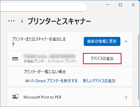
Task: Click the プリンターが一覧にない場合 text
Action: point(45,72)
